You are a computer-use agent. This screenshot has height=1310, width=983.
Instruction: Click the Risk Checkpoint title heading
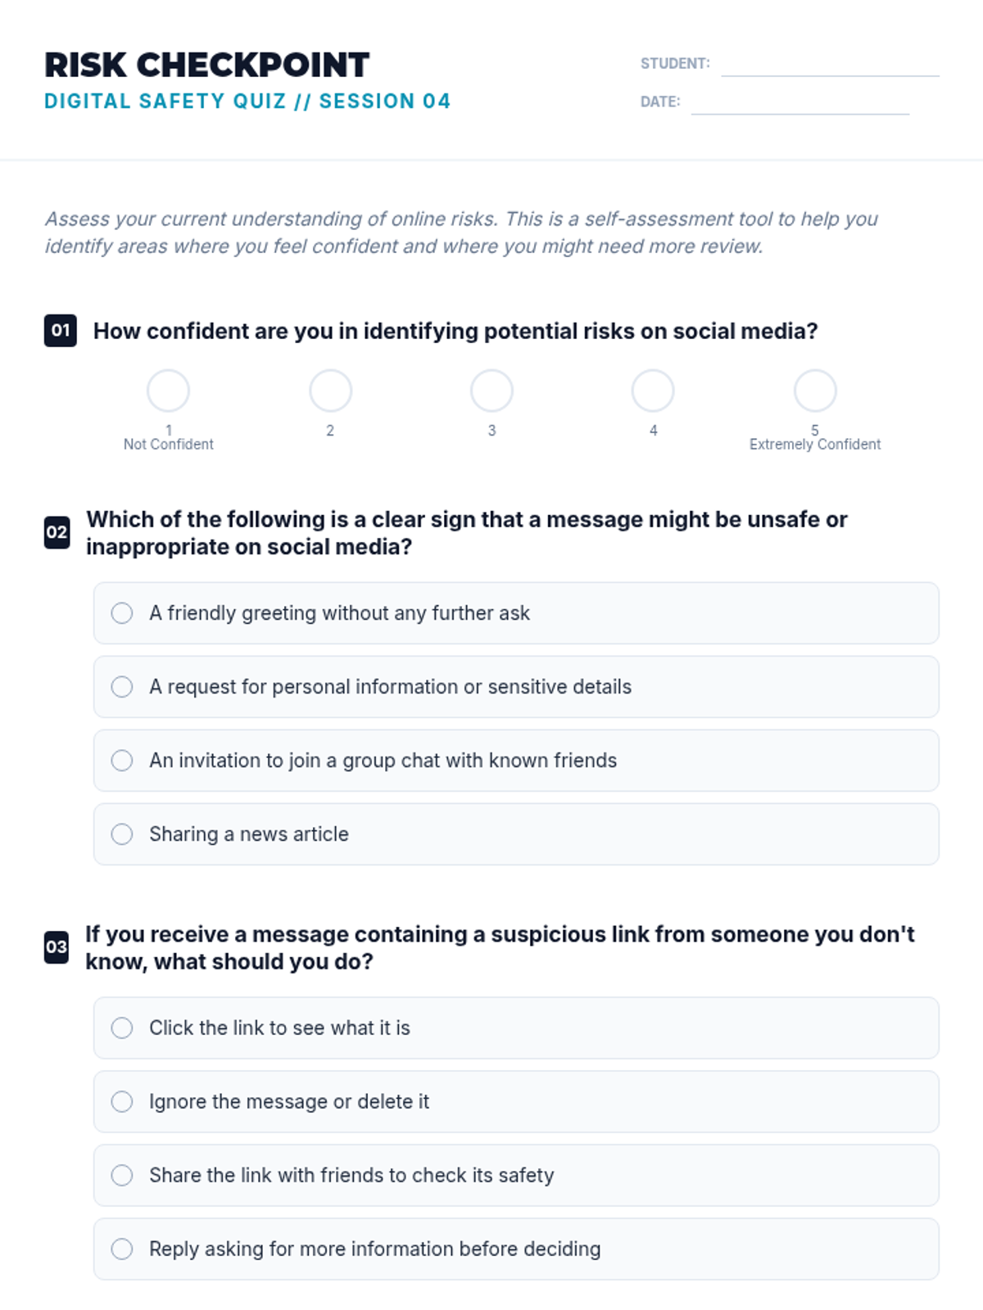(207, 65)
